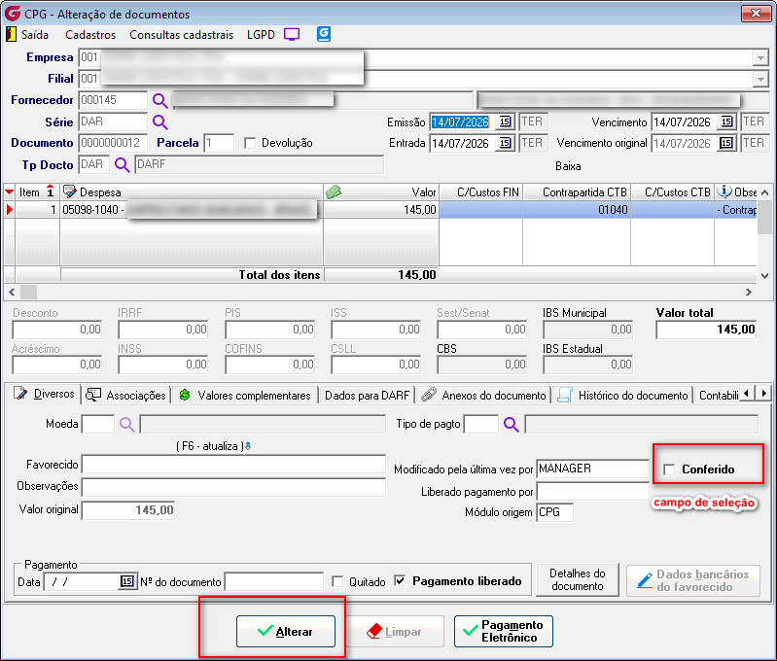Click the Limpar button
777x661 pixels.
point(395,631)
